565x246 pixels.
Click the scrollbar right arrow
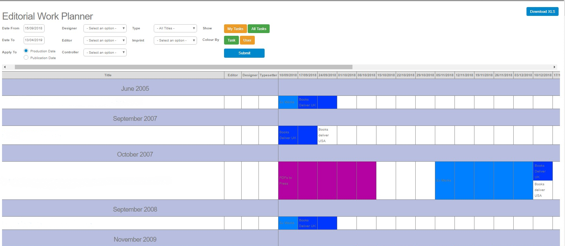point(554,67)
